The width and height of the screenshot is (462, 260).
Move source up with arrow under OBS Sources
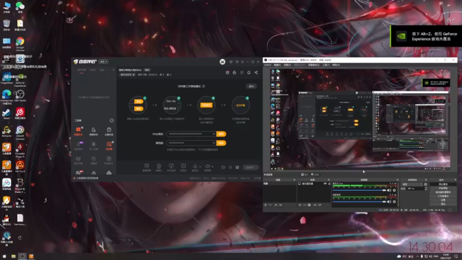point(315,205)
